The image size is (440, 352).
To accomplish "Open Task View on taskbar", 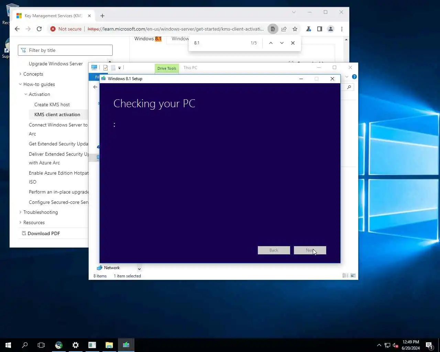I will tap(41, 345).
